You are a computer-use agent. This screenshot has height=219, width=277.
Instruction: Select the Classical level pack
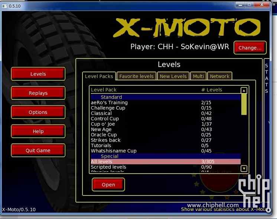coord(166,113)
